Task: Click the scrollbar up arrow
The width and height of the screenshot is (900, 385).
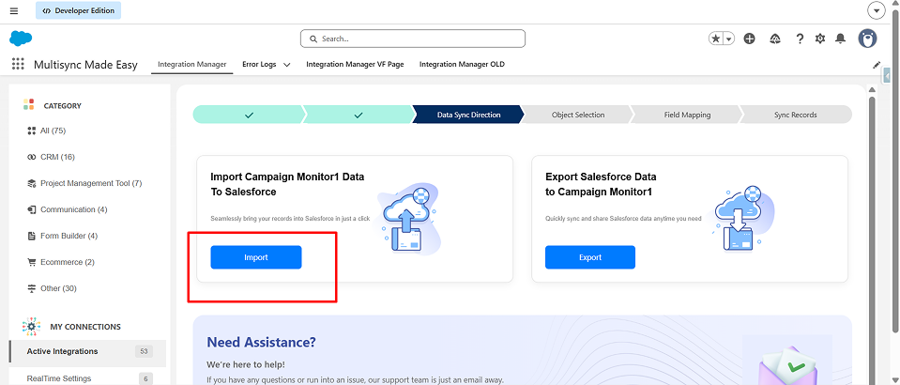Action: 872,89
